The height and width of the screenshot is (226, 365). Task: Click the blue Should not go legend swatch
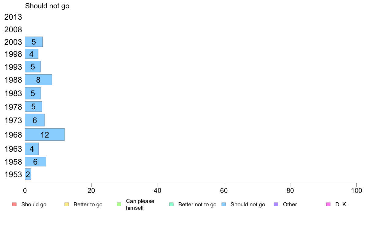pos(224,205)
